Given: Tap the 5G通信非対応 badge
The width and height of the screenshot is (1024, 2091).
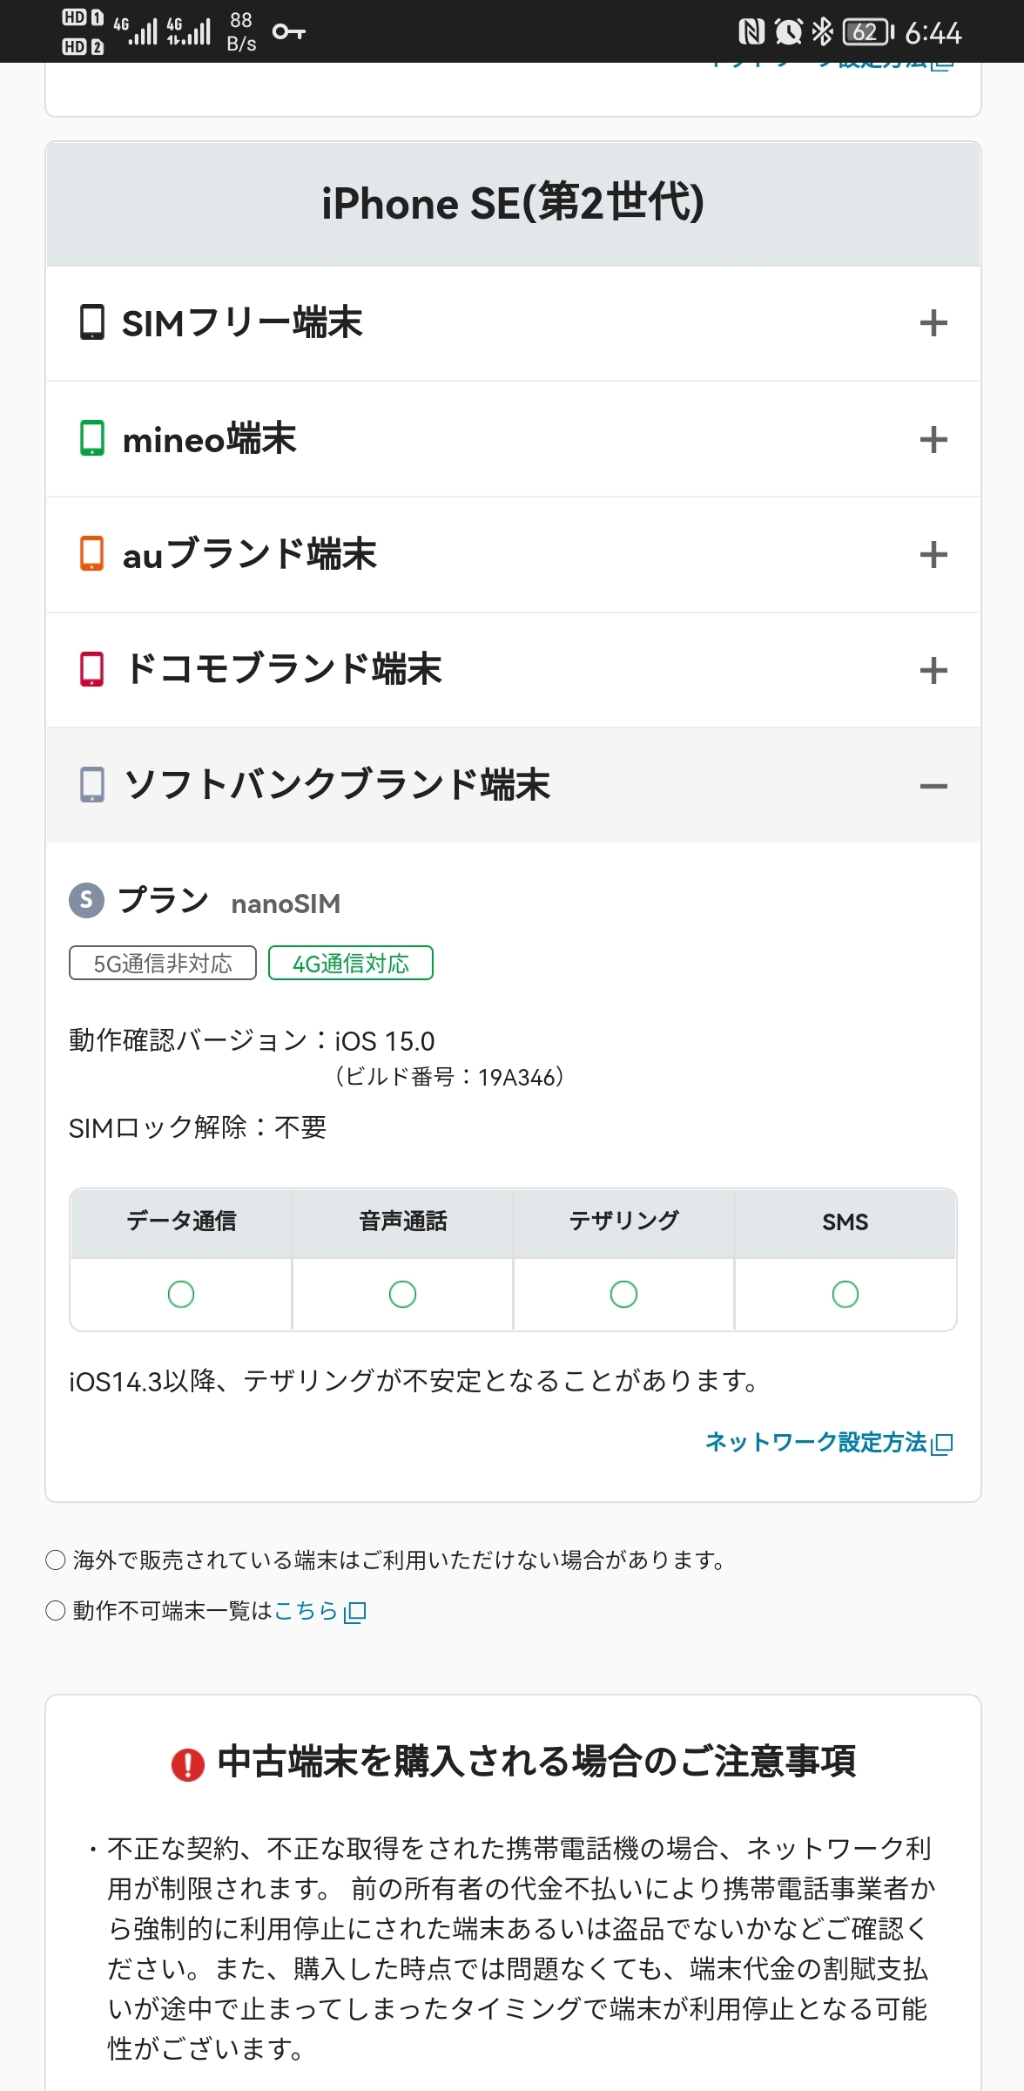Looking at the screenshot, I should (x=163, y=964).
